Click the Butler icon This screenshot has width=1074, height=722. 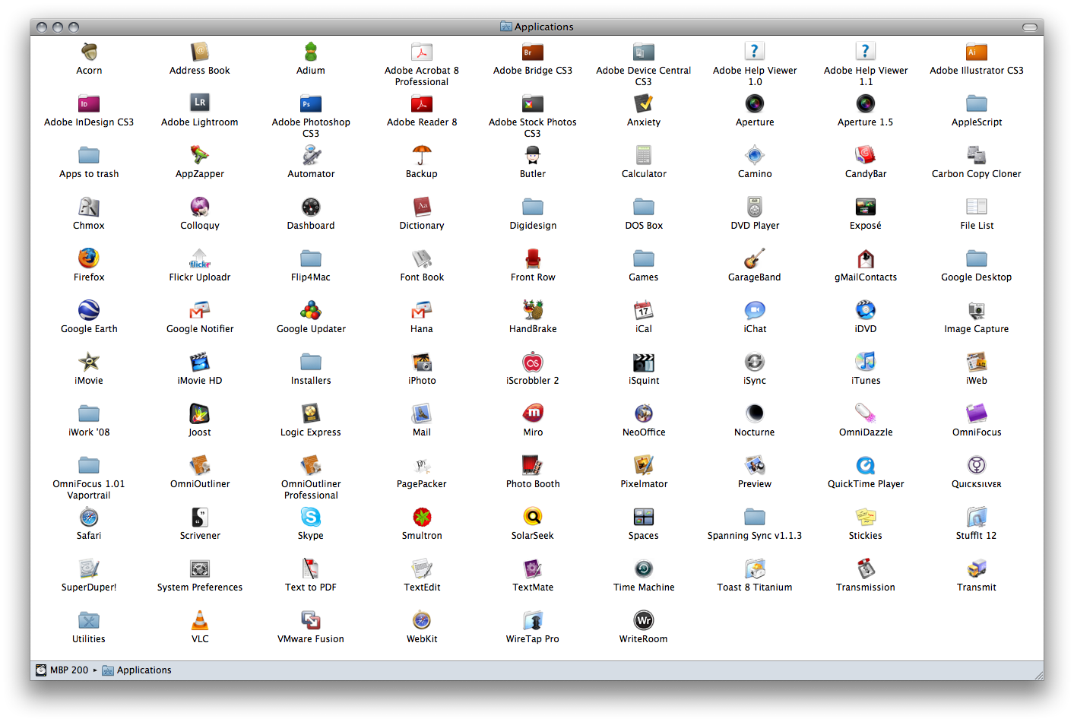point(533,155)
